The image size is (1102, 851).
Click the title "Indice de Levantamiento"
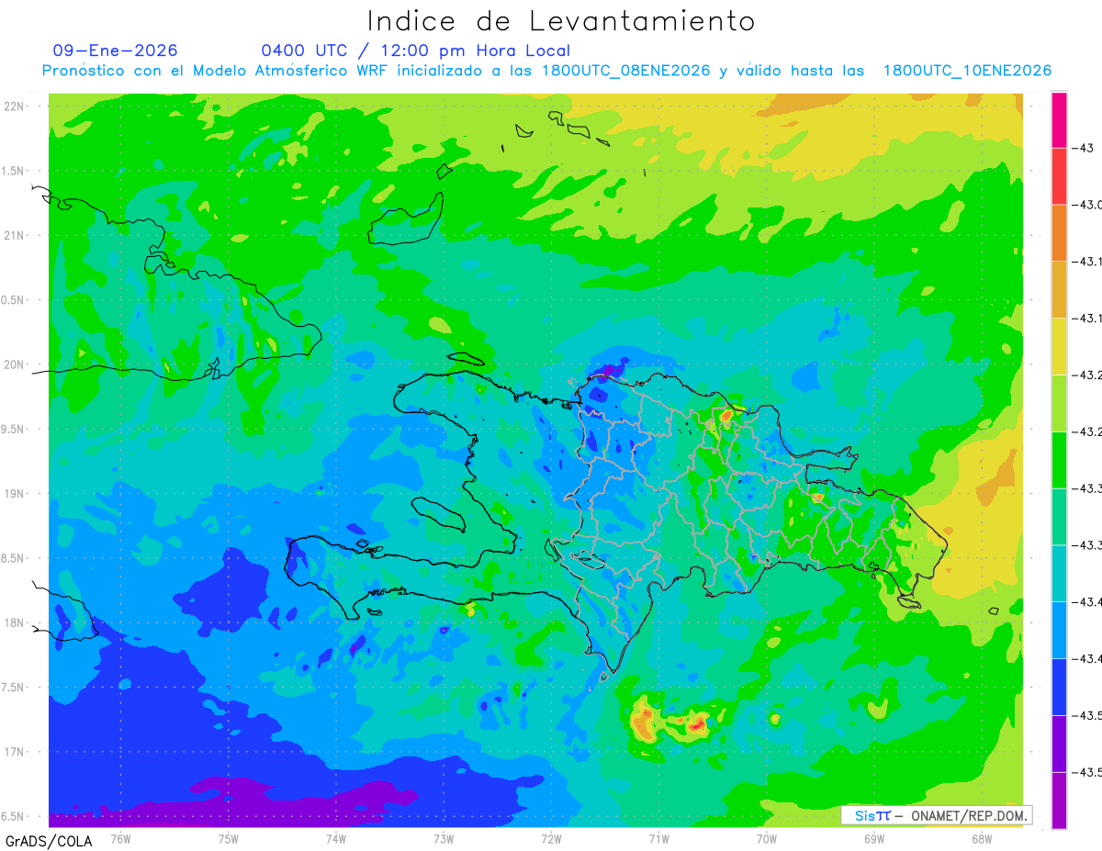[x=561, y=20]
